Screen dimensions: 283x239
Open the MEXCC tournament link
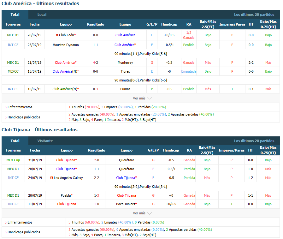pos(13,71)
